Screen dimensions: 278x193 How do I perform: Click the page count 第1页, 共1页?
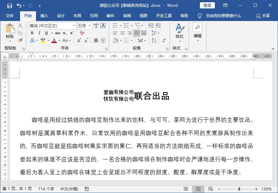[17, 189]
